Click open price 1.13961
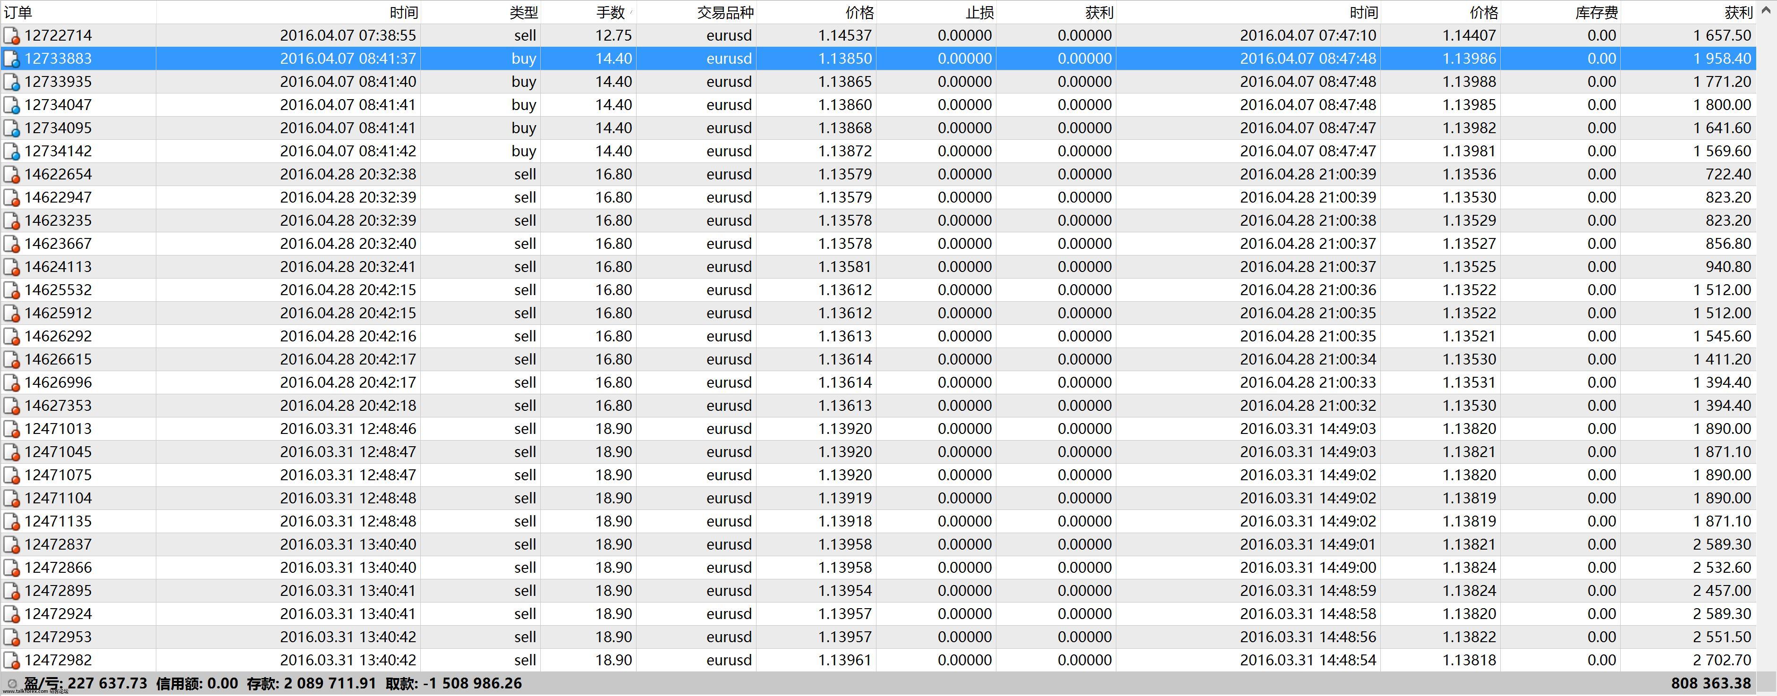This screenshot has width=1777, height=696. coord(845,661)
